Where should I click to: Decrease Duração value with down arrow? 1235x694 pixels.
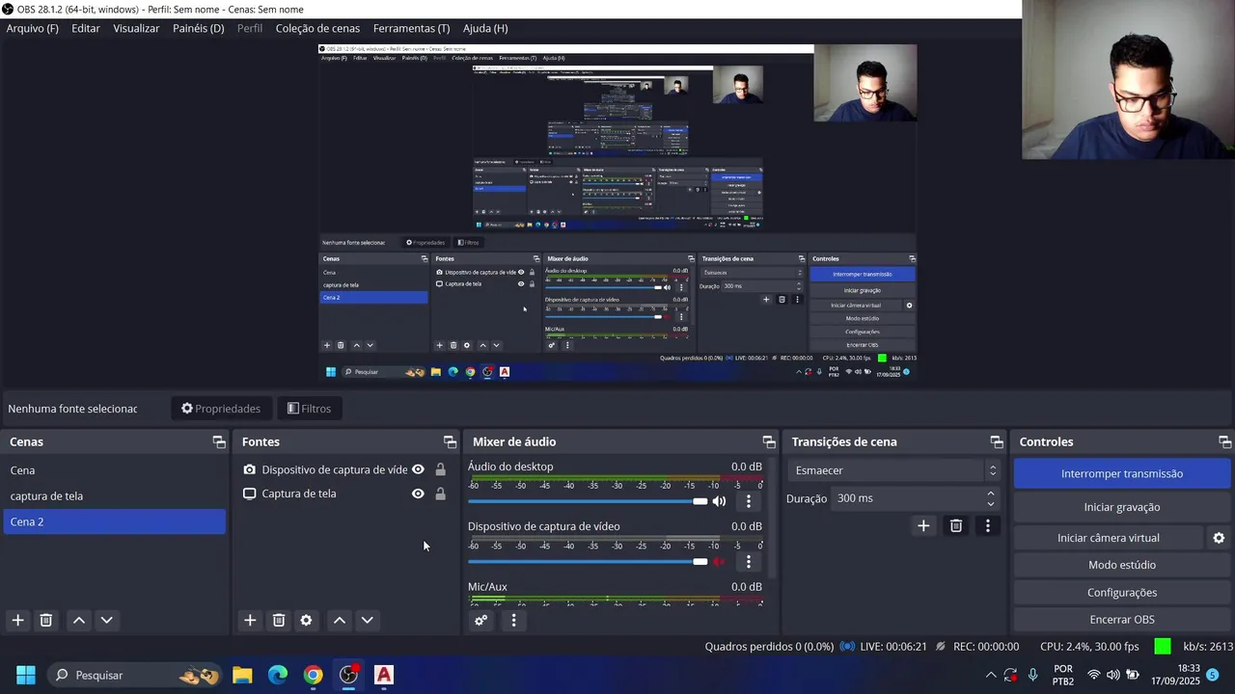[991, 503]
